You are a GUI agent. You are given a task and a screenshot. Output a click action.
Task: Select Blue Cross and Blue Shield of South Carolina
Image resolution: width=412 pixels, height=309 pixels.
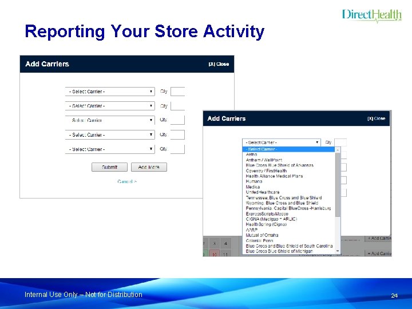[288, 246]
